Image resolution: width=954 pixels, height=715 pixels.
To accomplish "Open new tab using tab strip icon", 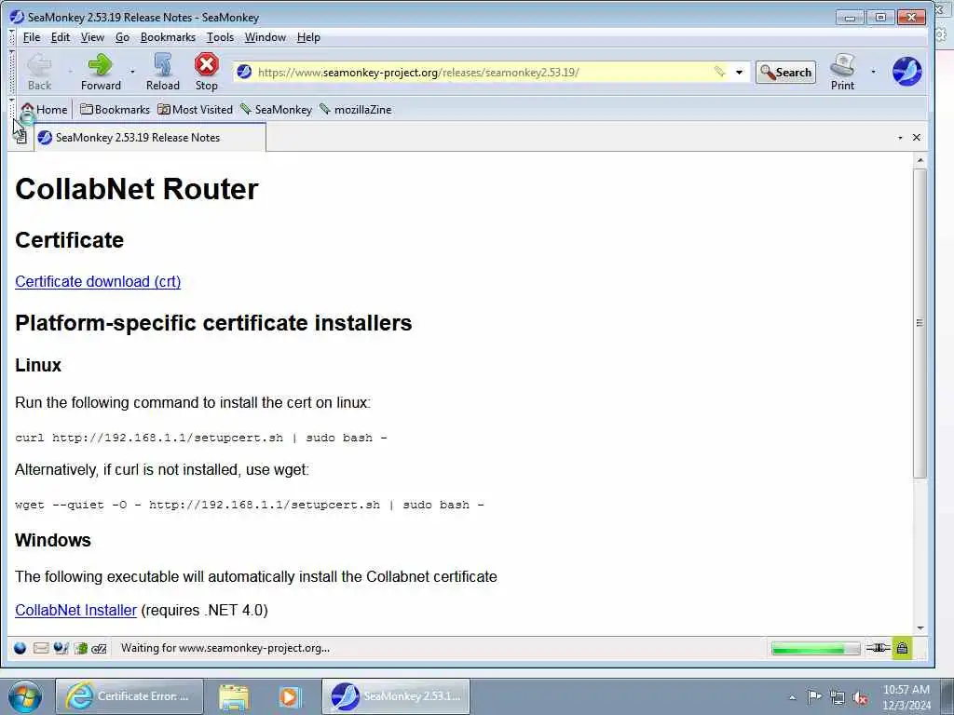I will 20,138.
